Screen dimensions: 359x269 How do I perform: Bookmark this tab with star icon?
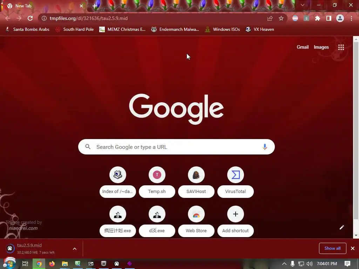281,18
